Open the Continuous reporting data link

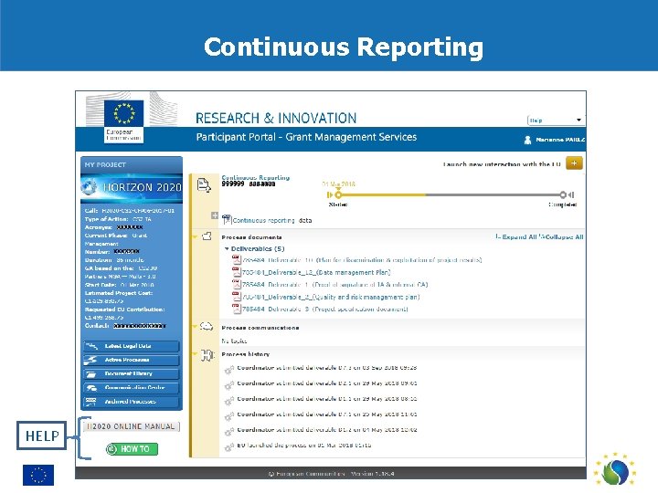tap(272, 221)
